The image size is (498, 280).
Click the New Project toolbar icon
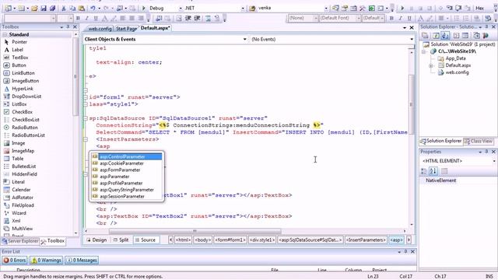click(x=9, y=8)
